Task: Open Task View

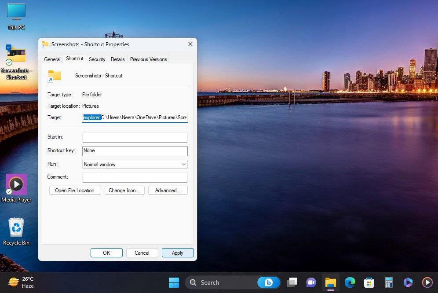Action: pyautogui.click(x=292, y=282)
